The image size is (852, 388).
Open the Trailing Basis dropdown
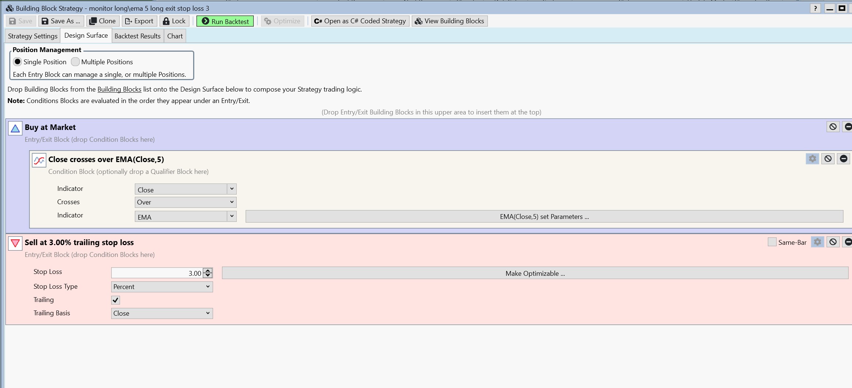tap(162, 313)
